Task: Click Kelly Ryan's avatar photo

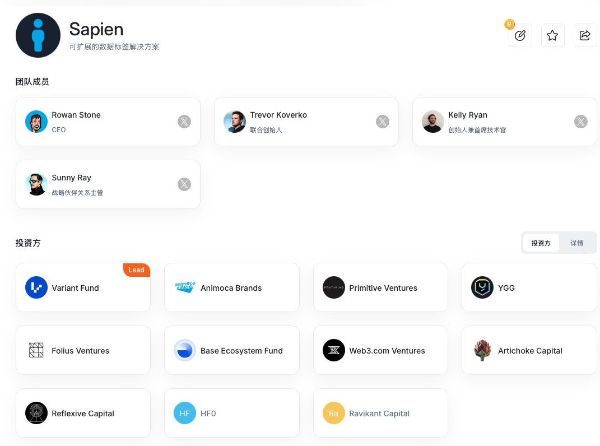Action: (x=433, y=122)
